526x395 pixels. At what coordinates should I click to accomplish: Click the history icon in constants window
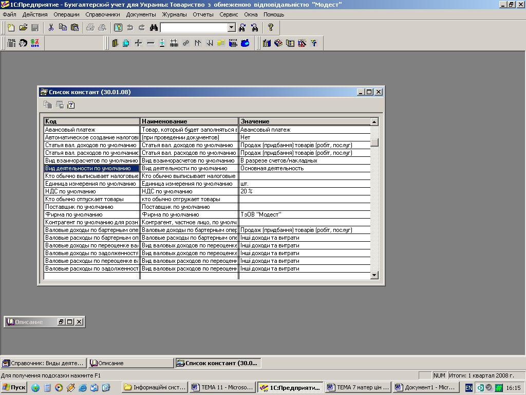tap(60, 105)
